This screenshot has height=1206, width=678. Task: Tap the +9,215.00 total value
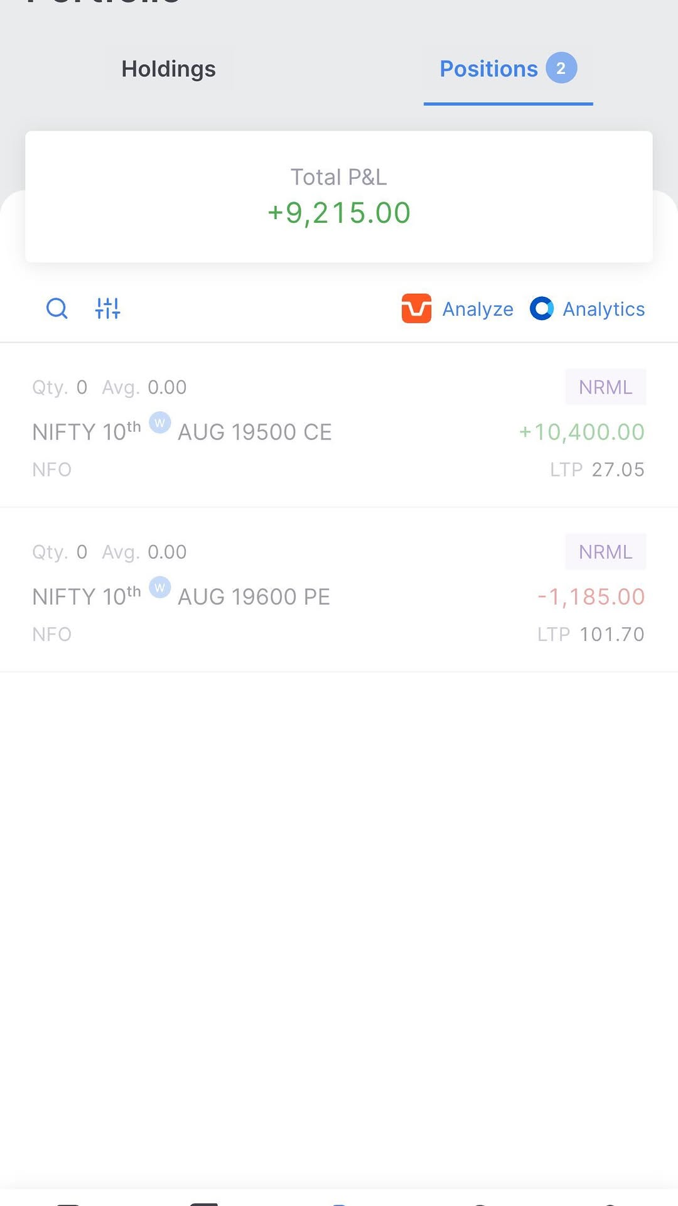click(339, 213)
